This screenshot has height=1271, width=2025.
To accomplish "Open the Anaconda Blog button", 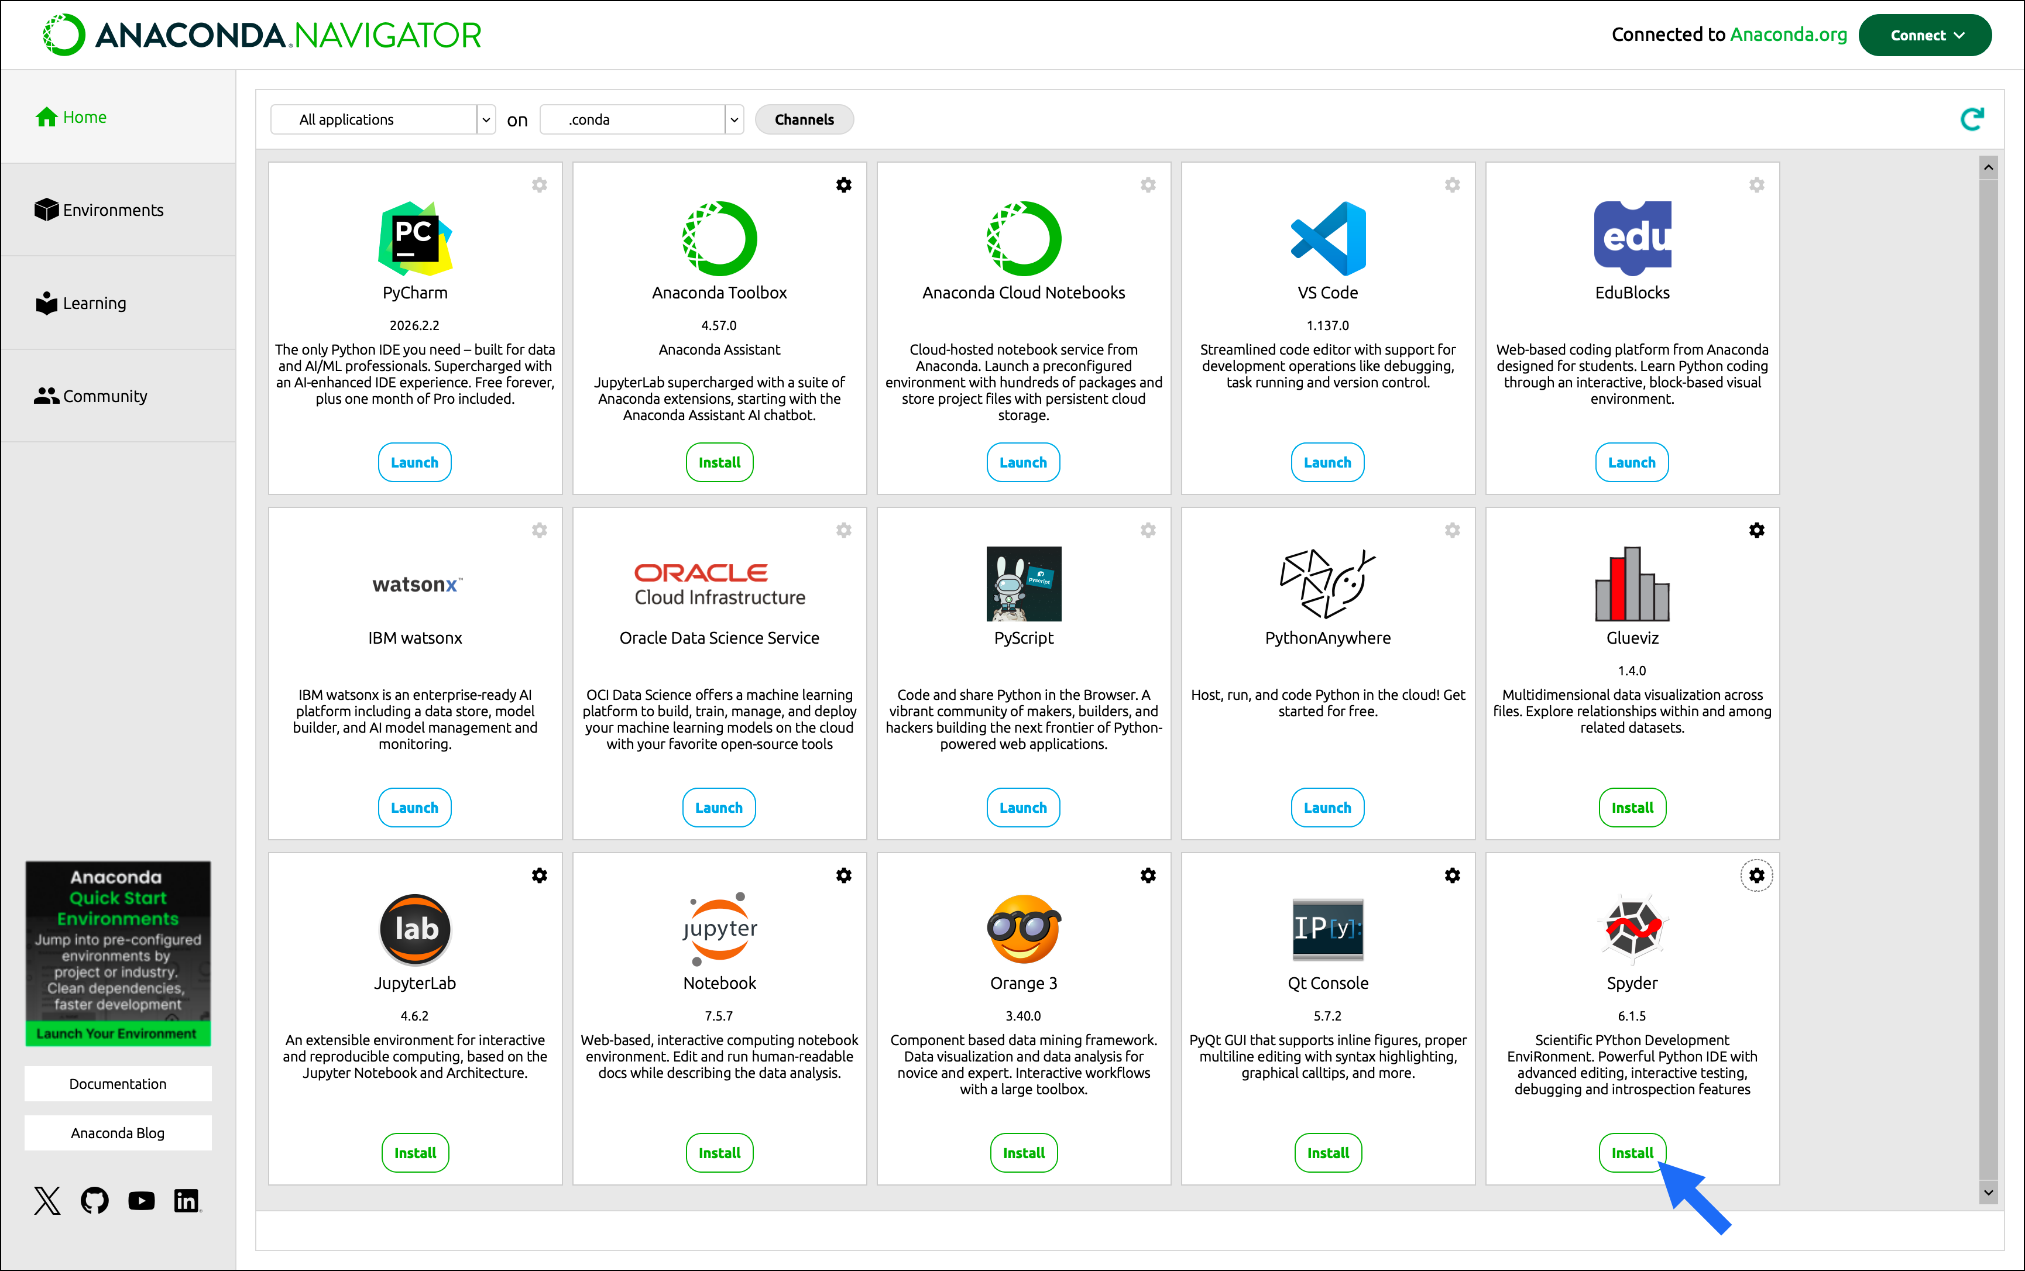I will [x=118, y=1133].
